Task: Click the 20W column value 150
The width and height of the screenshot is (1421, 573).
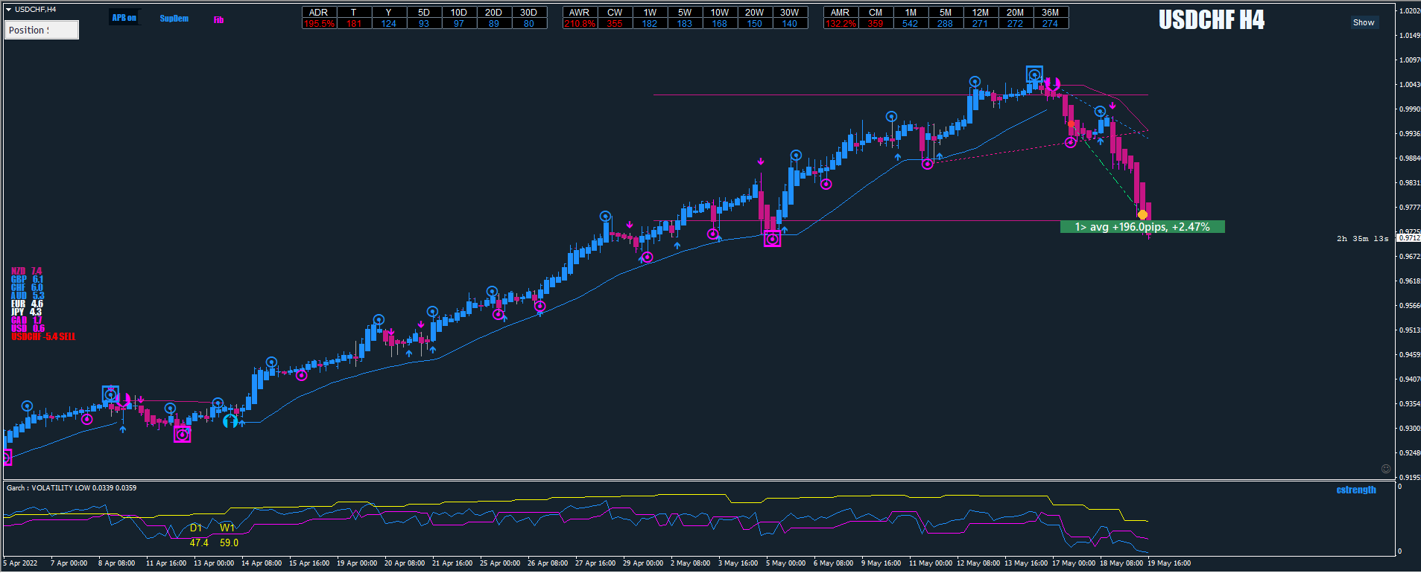Action: pyautogui.click(x=755, y=24)
